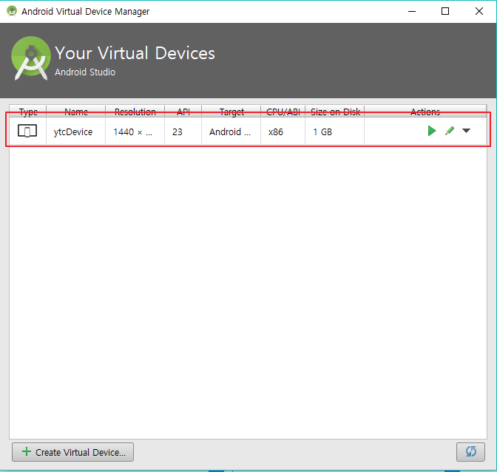Minimize the Android Virtual Device Manager window

pos(412,11)
